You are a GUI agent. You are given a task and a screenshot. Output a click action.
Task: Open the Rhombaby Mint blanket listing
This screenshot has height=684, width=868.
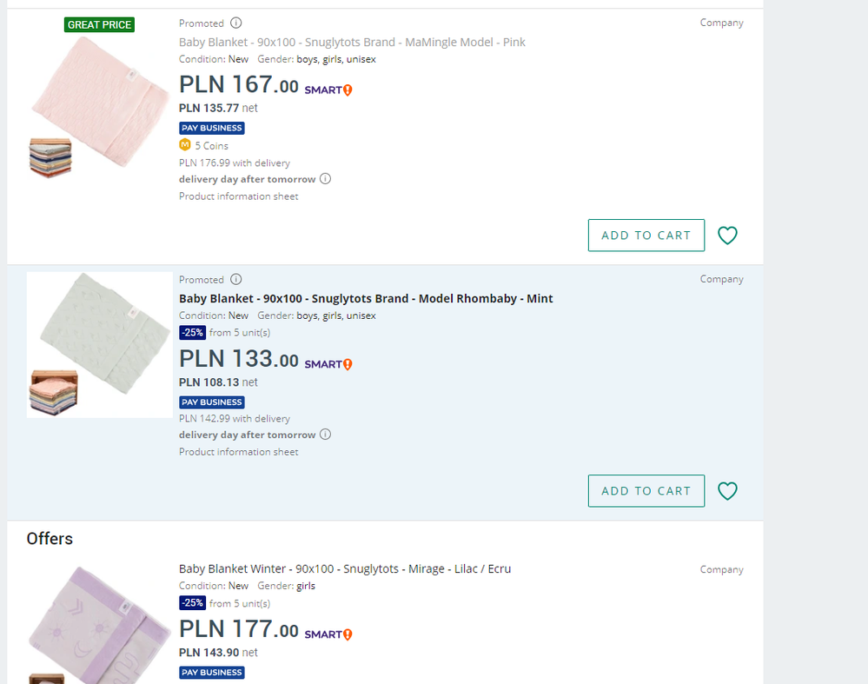coord(366,298)
